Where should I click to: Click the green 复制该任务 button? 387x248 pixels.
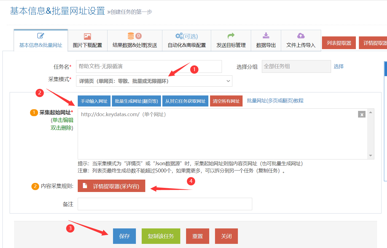tap(161, 236)
